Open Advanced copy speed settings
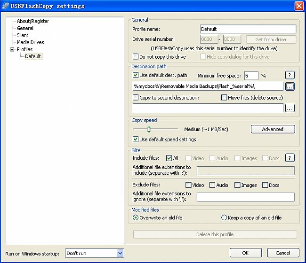 (x=273, y=129)
